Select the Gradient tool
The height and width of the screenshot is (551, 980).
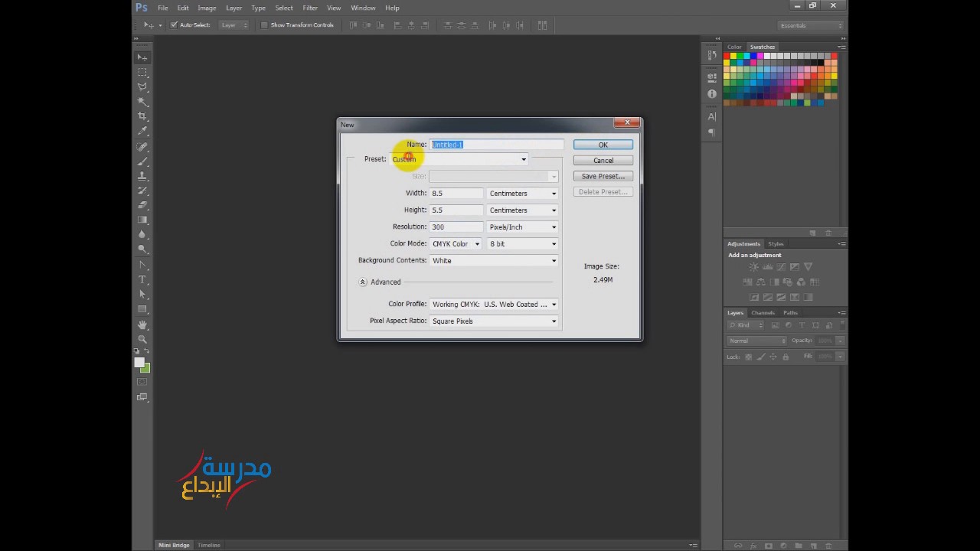tap(142, 220)
